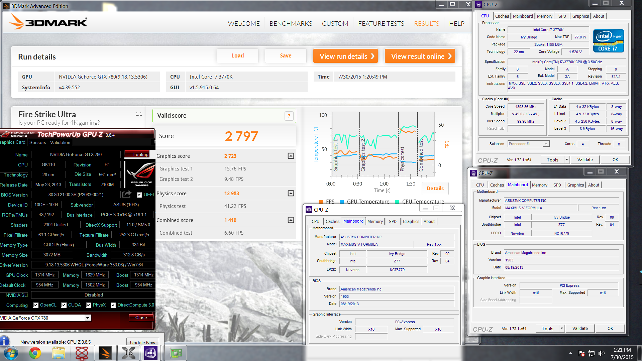Image resolution: width=642 pixels, height=361 pixels.
Task: Click the taskbar clock showing 1:21 PM
Action: tap(622, 350)
